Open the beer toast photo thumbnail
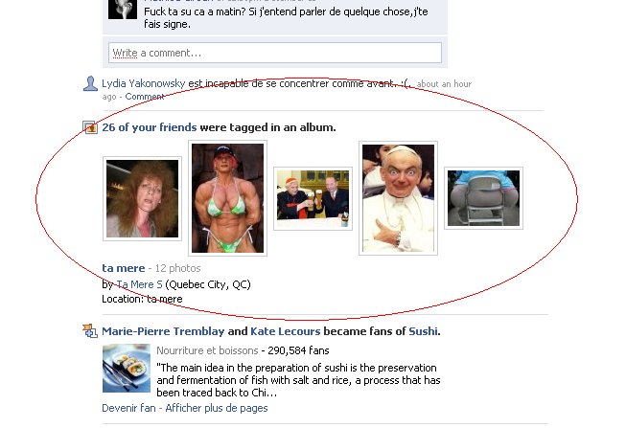 coord(313,198)
